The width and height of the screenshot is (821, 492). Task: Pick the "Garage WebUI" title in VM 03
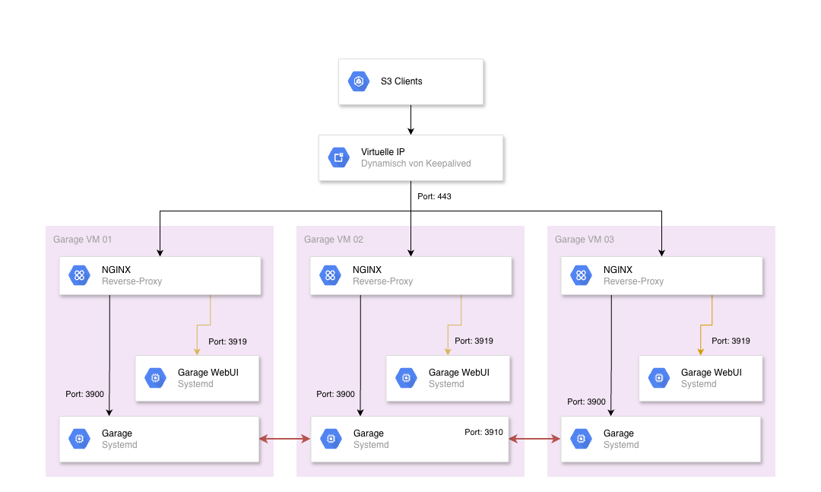point(712,373)
